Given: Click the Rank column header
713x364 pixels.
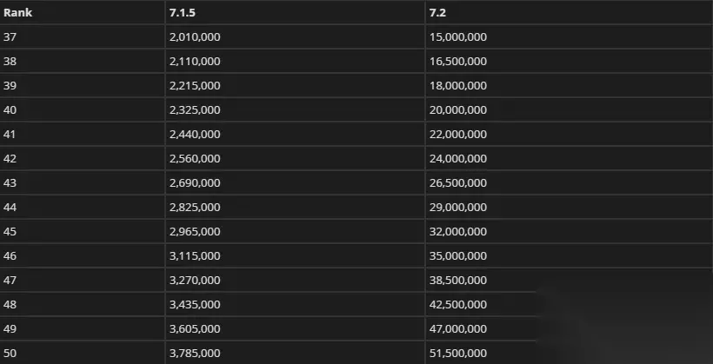Looking at the screenshot, I should click(17, 12).
